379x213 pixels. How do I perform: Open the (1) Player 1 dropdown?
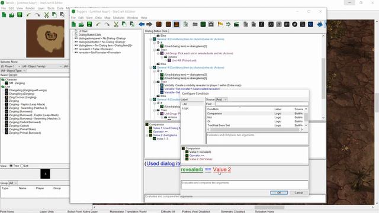point(11,66)
